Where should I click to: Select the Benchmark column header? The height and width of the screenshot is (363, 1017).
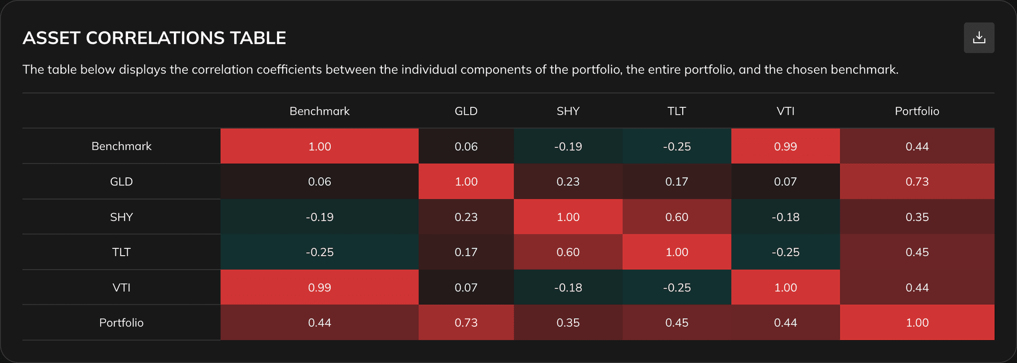319,111
